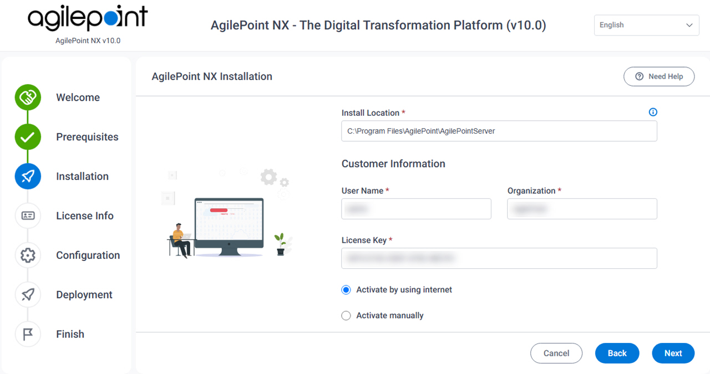Click the Organization input field
This screenshot has width=710, height=374.
tap(582, 209)
